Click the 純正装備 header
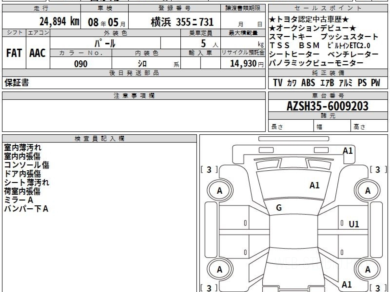Viewport: 390px width, 292px height. click(x=328, y=73)
